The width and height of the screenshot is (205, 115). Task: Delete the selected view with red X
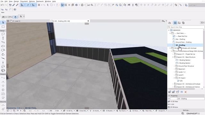click(185, 92)
